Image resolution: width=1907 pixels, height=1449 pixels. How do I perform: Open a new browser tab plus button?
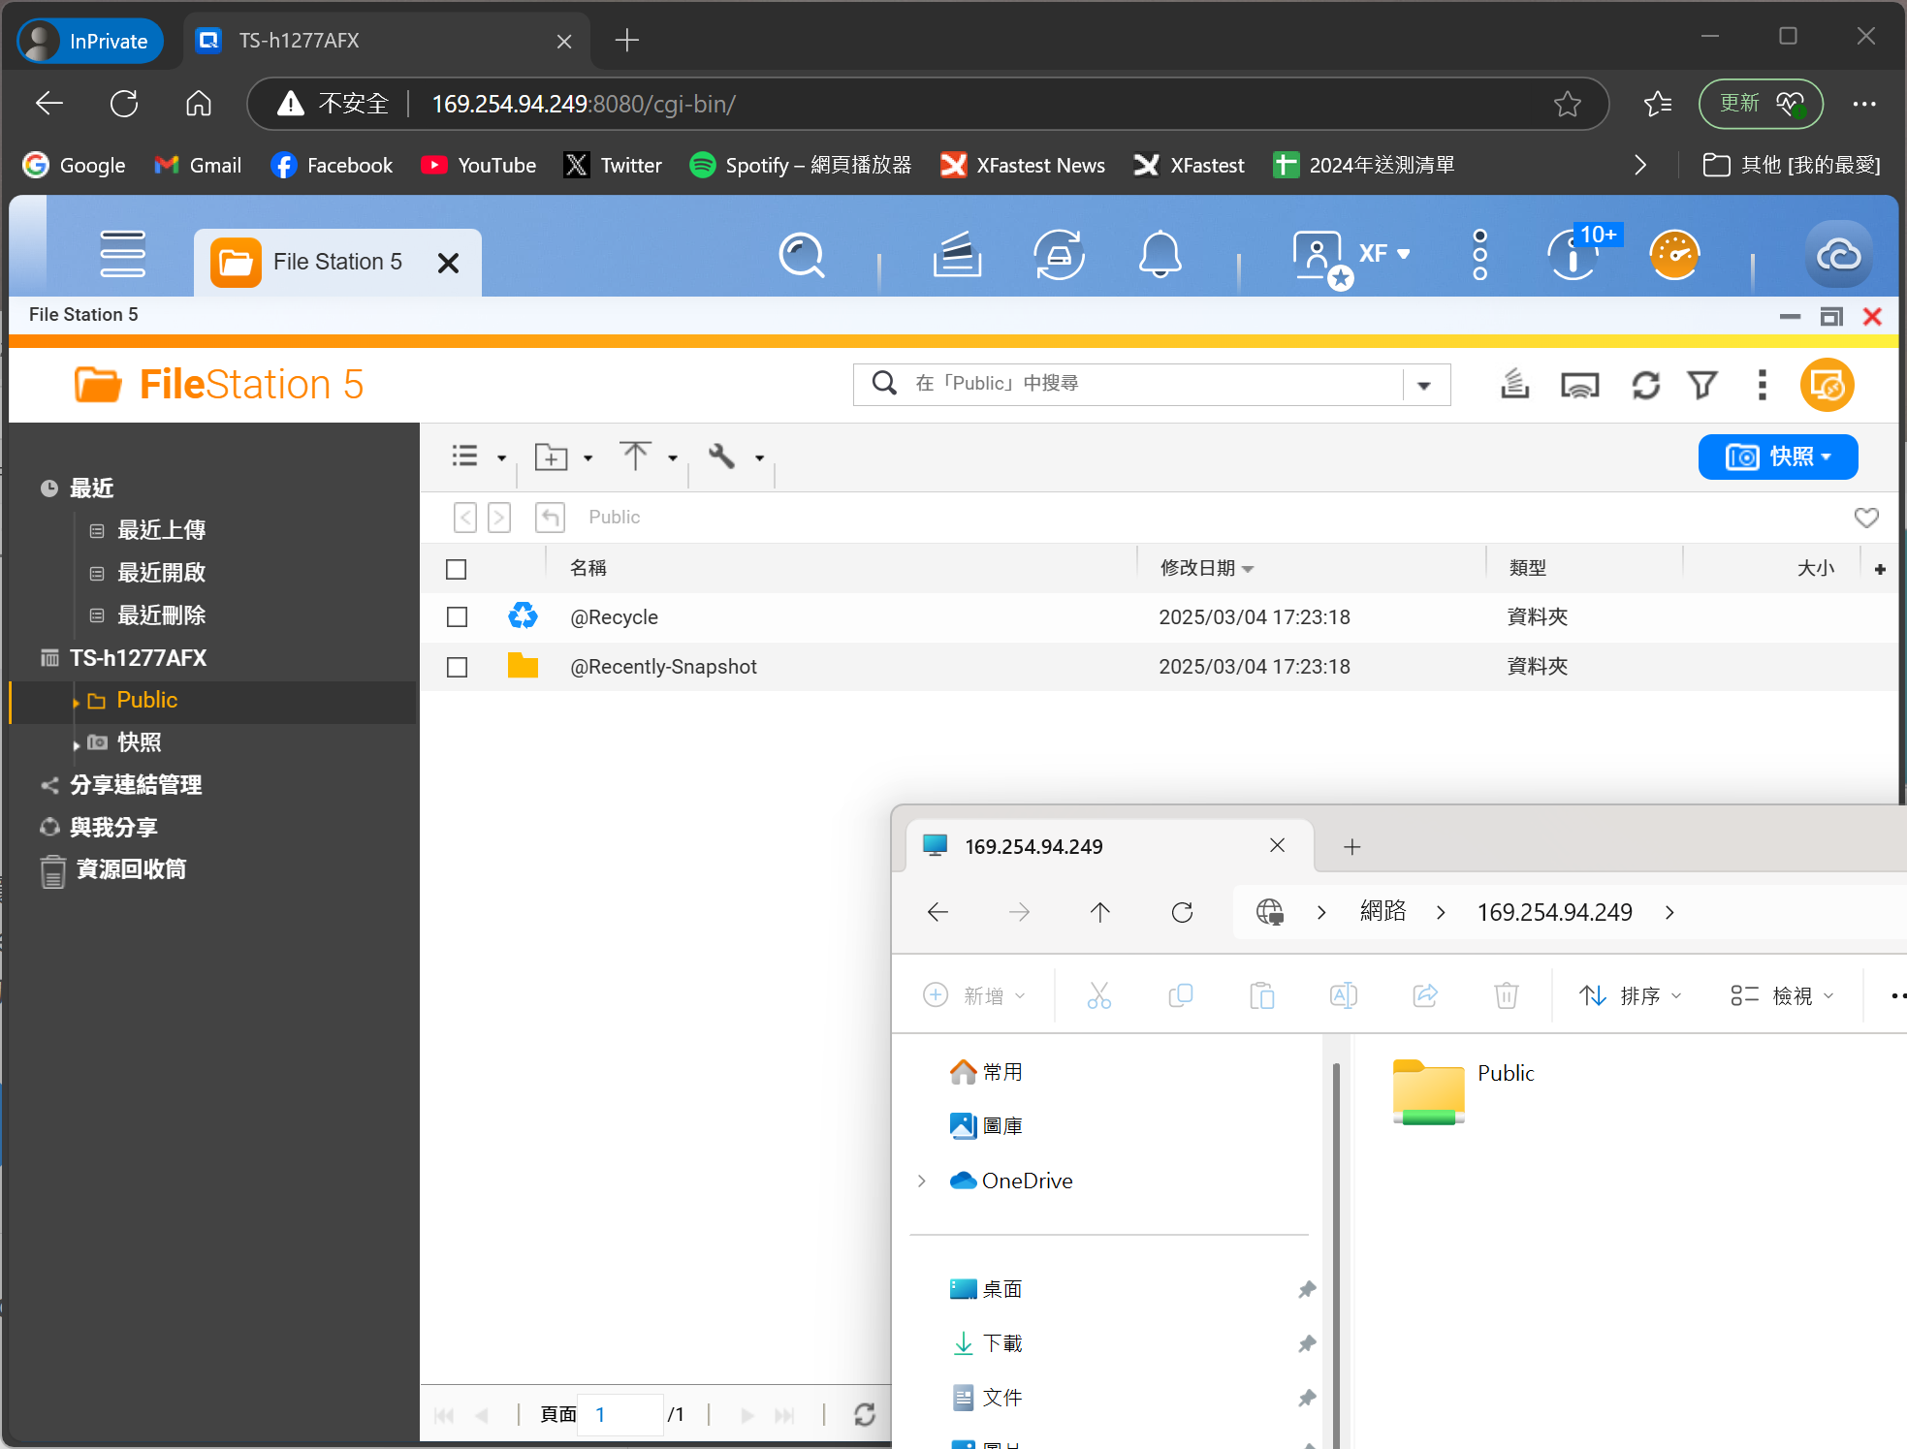point(627,41)
